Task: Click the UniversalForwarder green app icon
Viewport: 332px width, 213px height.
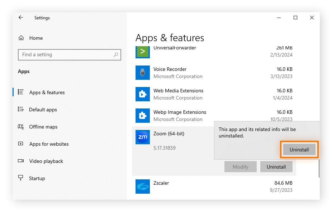Action: [142, 52]
